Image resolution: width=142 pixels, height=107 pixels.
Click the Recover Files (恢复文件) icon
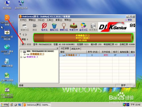74,27
